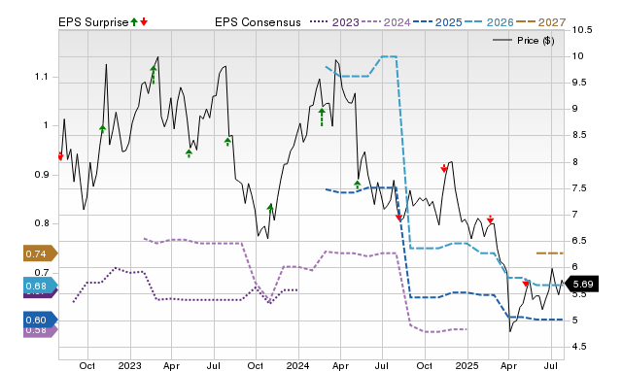Click the 0.8 label on the EPS axis

[x=41, y=223]
